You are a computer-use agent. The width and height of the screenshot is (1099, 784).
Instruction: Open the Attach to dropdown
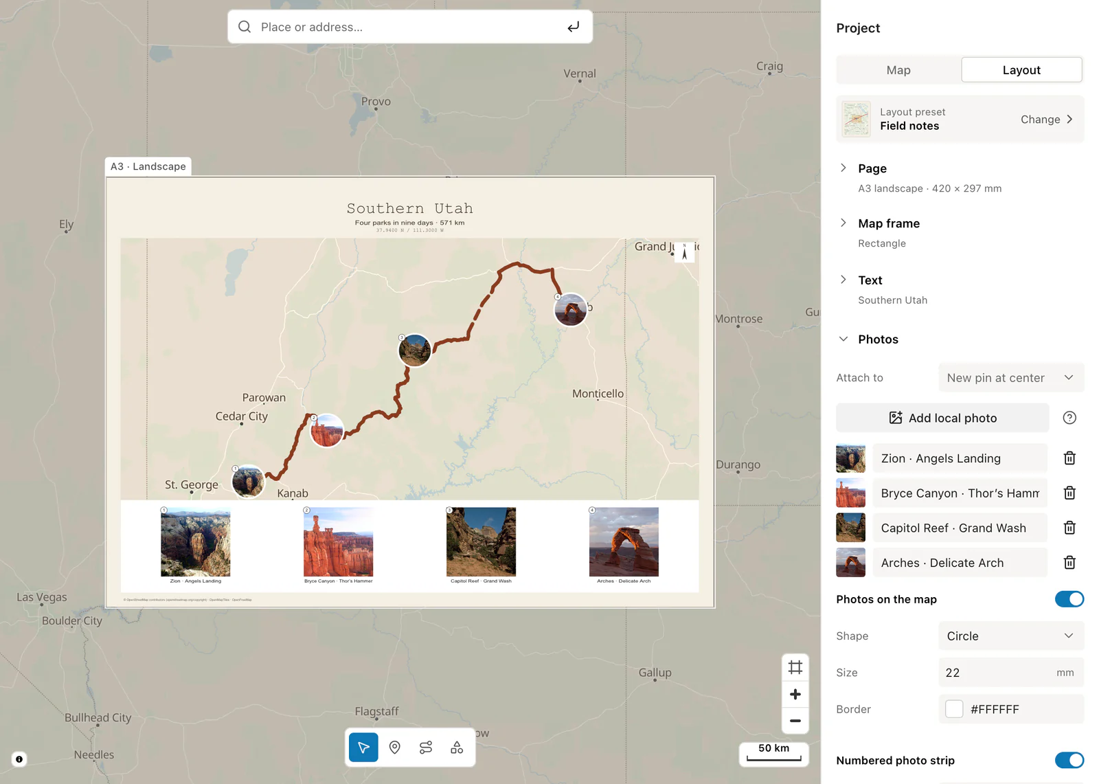pos(1011,378)
